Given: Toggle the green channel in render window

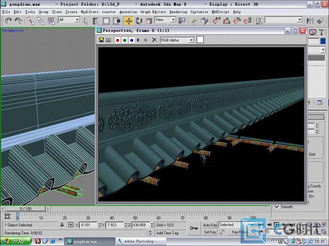Looking at the screenshot, I should (125, 40).
